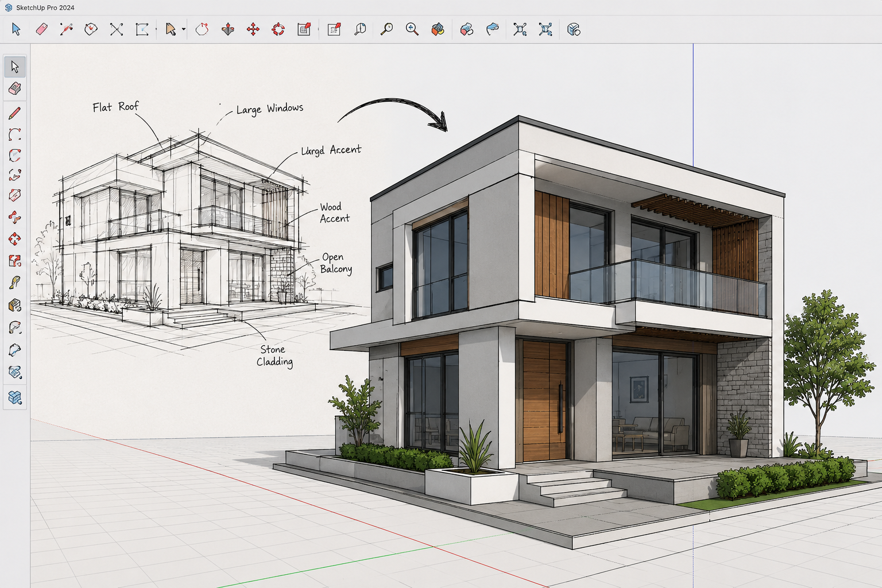Select the red Pencil line tool
The width and height of the screenshot is (882, 588).
(x=15, y=113)
